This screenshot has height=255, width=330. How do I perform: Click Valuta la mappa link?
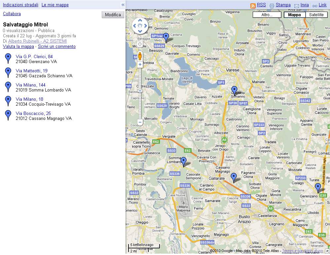click(x=18, y=46)
